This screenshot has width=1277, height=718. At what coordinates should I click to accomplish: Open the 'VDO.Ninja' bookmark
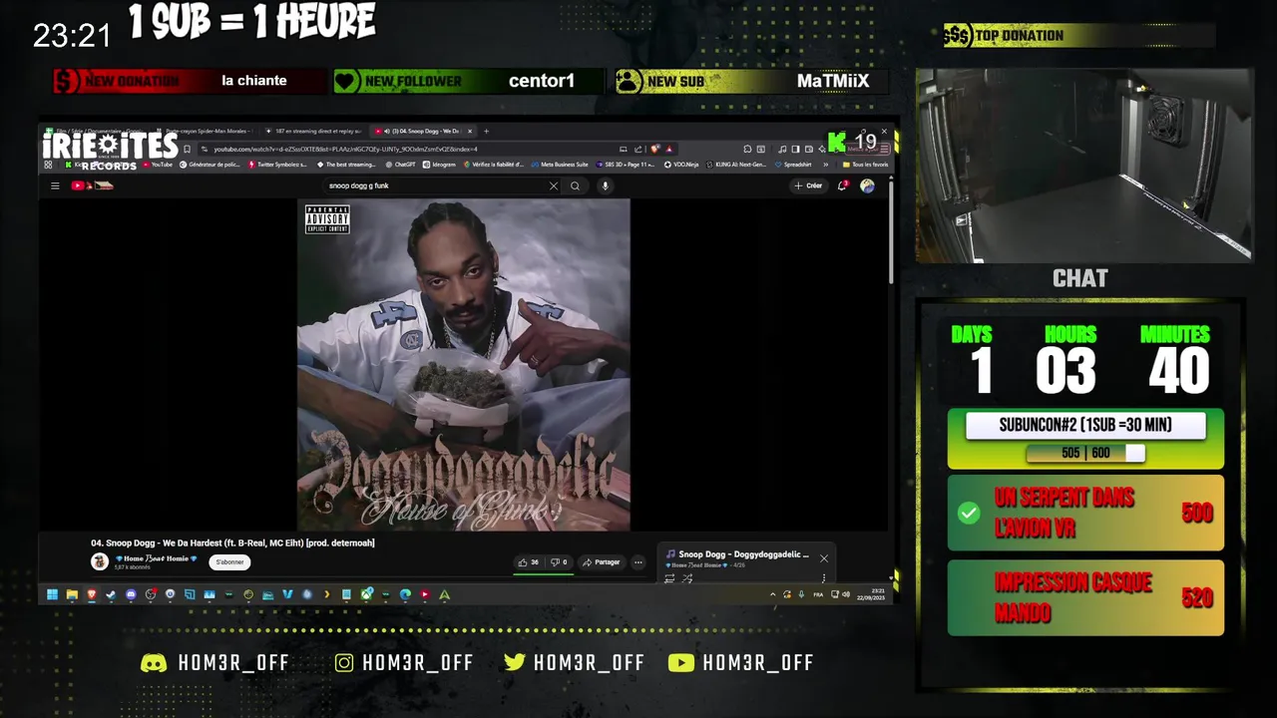click(680, 165)
